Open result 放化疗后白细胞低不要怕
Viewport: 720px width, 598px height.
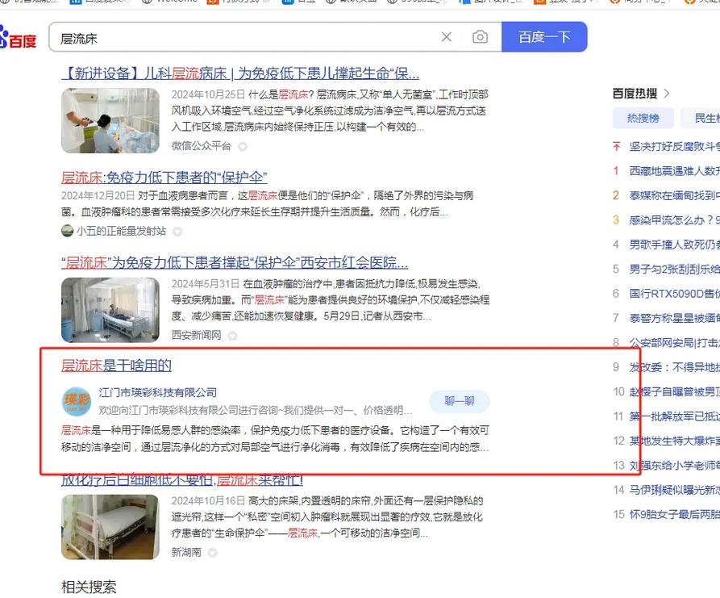(x=182, y=481)
